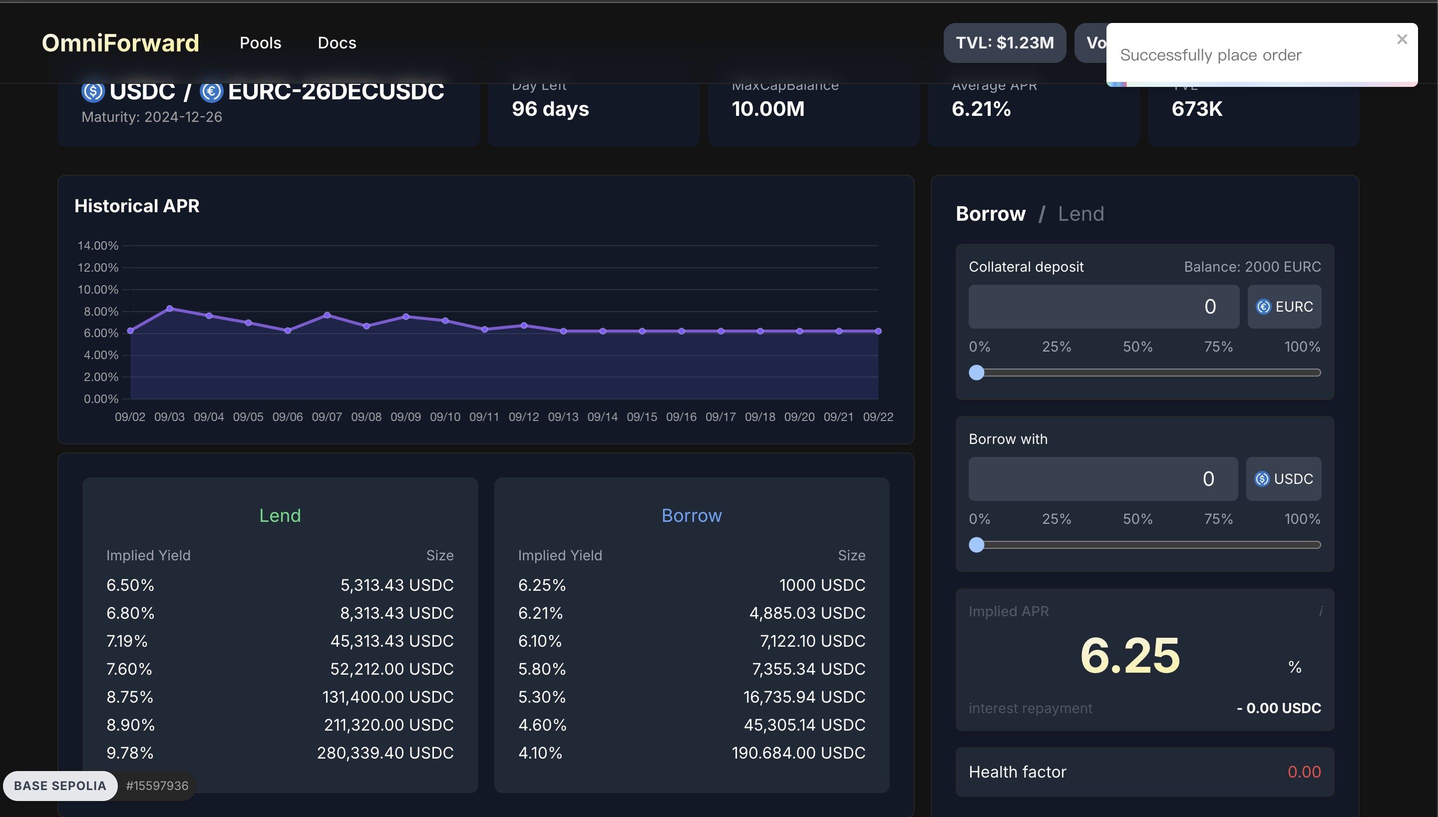Image resolution: width=1438 pixels, height=817 pixels.
Task: Select Borrow order at 4.10% yield
Action: pos(692,753)
